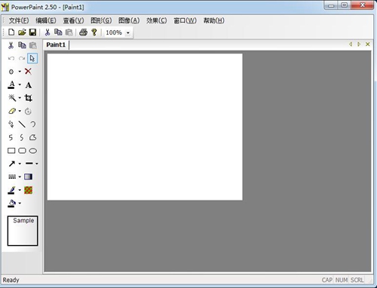This screenshot has width=377, height=288.
Task: Save the file with the floppy disk icon
Action: (x=32, y=32)
